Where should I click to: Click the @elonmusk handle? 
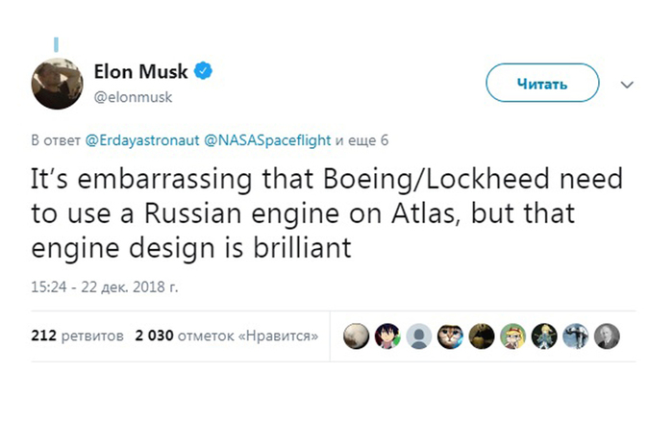pyautogui.click(x=133, y=97)
